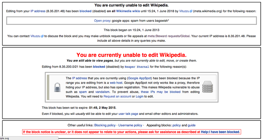Click external-link icon beside first Vituzzu
The height and width of the screenshot is (140, 262).
(x=191, y=11)
